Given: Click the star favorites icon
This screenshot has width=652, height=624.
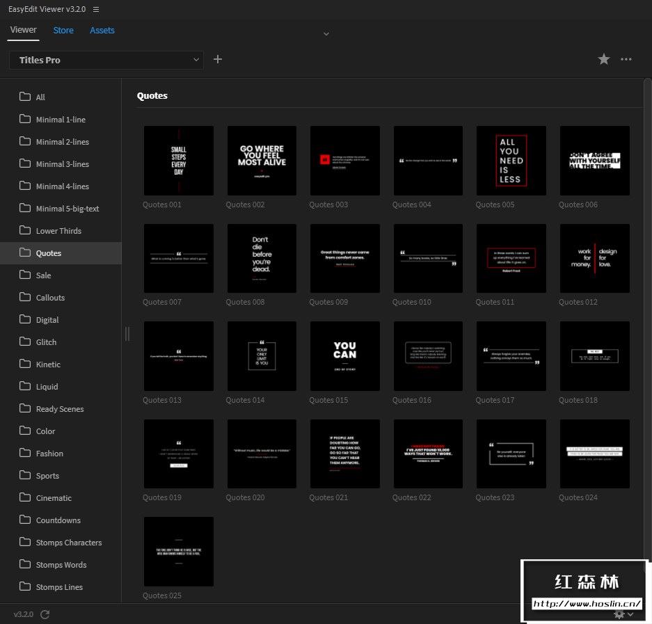Looking at the screenshot, I should pyautogui.click(x=604, y=60).
